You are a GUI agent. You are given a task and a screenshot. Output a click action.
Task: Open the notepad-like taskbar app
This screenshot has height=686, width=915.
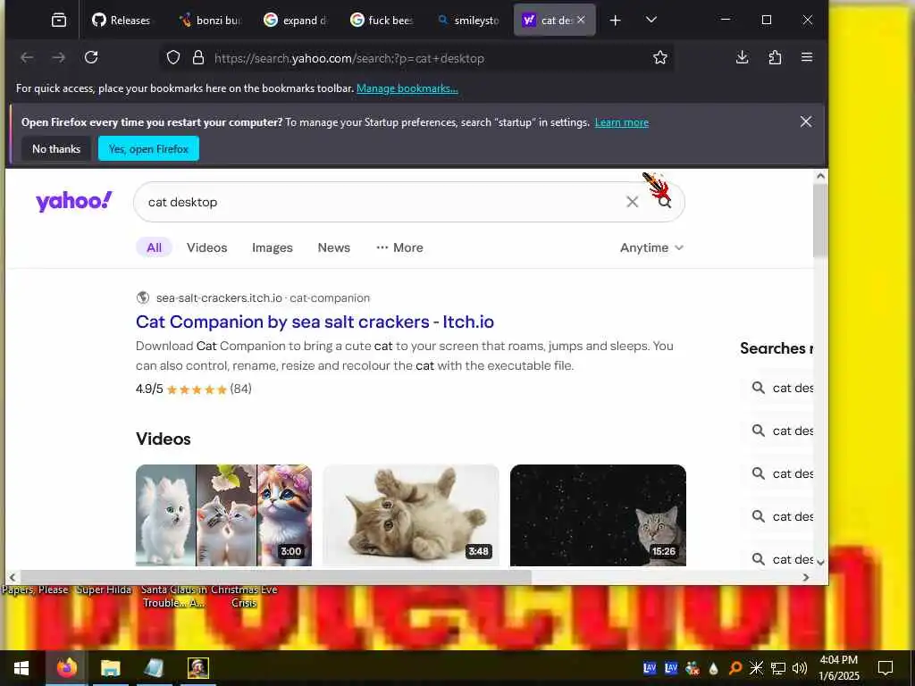pos(154,668)
